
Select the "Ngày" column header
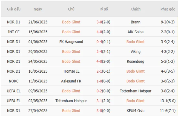[38, 9]
